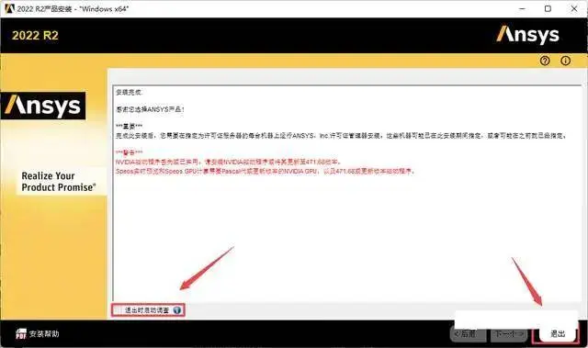588x348 pixels.
Task: Click the 2022 R2 version label
Action: tap(35, 35)
